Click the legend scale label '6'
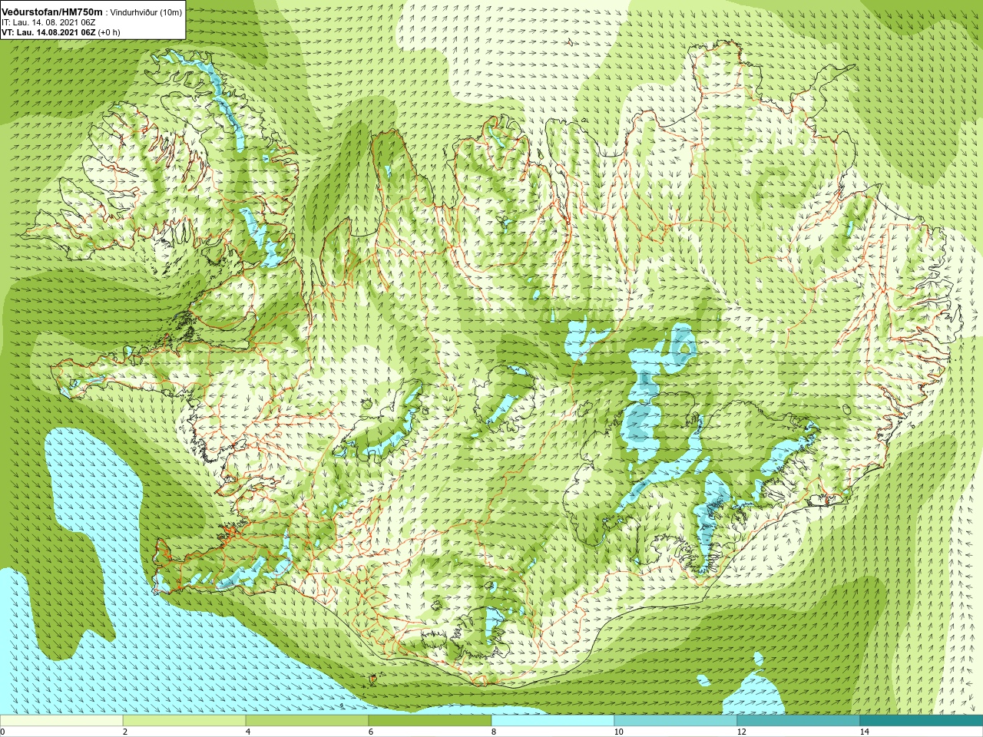Viewport: 983px width, 737px height. [x=371, y=732]
